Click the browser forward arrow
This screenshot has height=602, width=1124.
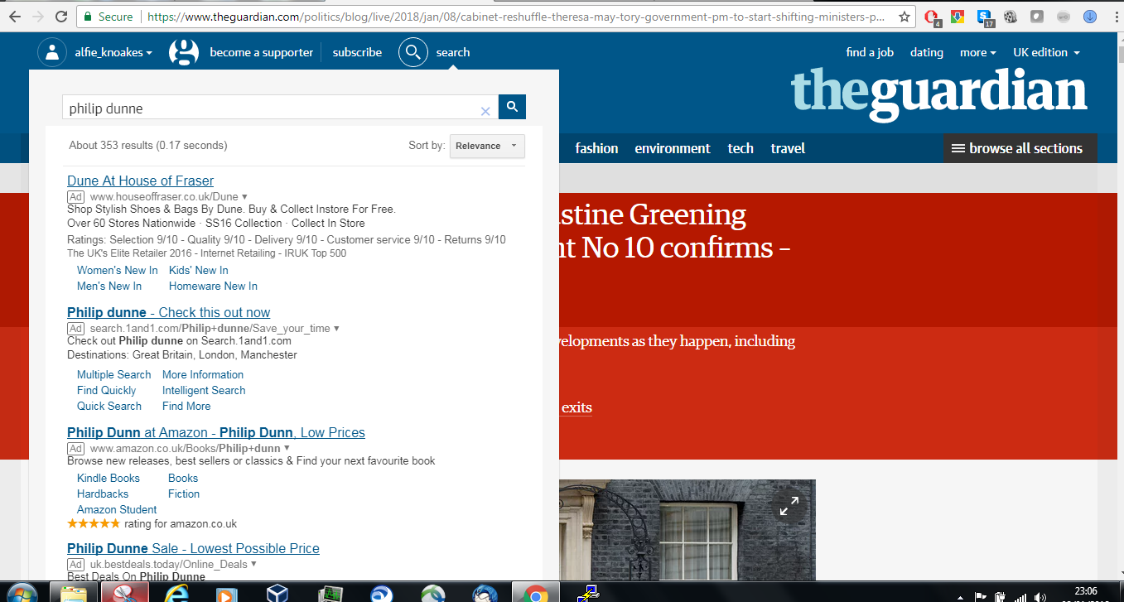tap(38, 17)
